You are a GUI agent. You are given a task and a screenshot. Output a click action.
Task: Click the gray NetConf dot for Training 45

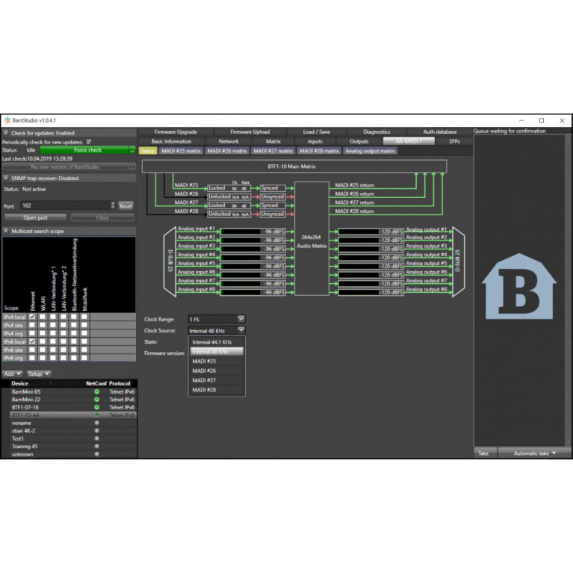pos(96,446)
